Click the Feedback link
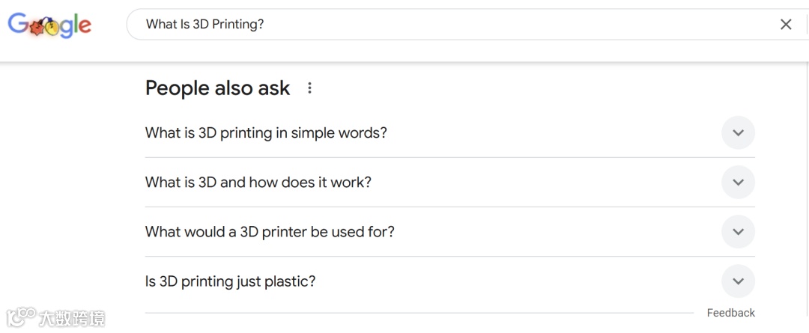 (x=730, y=313)
